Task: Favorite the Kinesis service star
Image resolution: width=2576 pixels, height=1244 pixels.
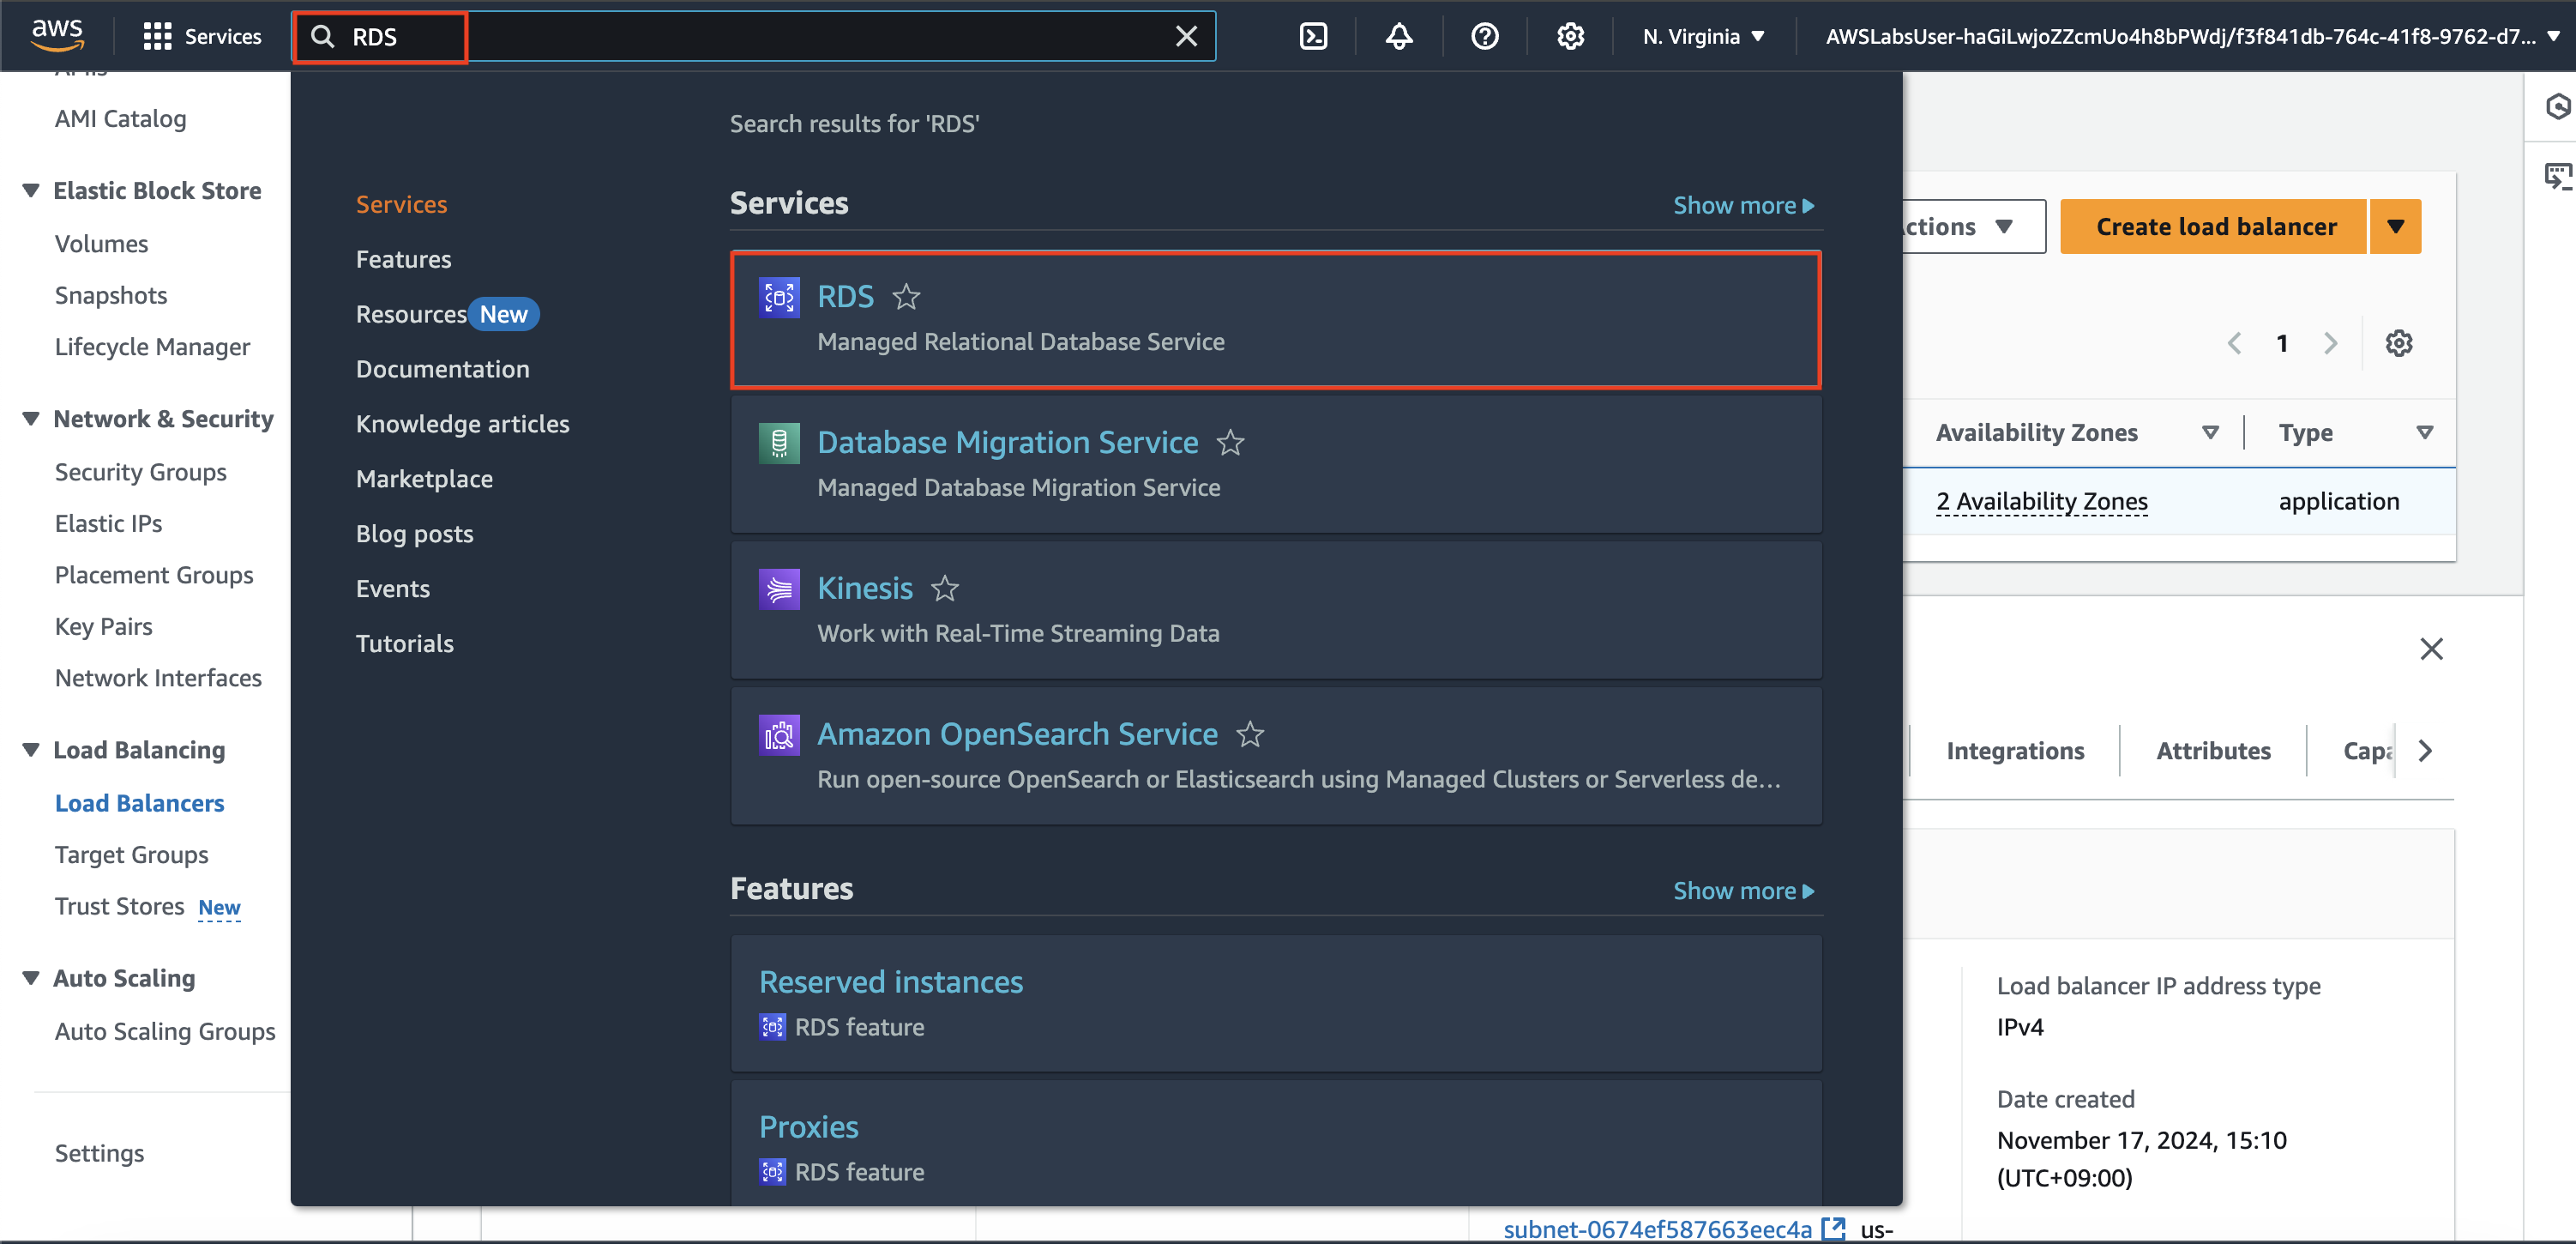Action: (x=945, y=589)
